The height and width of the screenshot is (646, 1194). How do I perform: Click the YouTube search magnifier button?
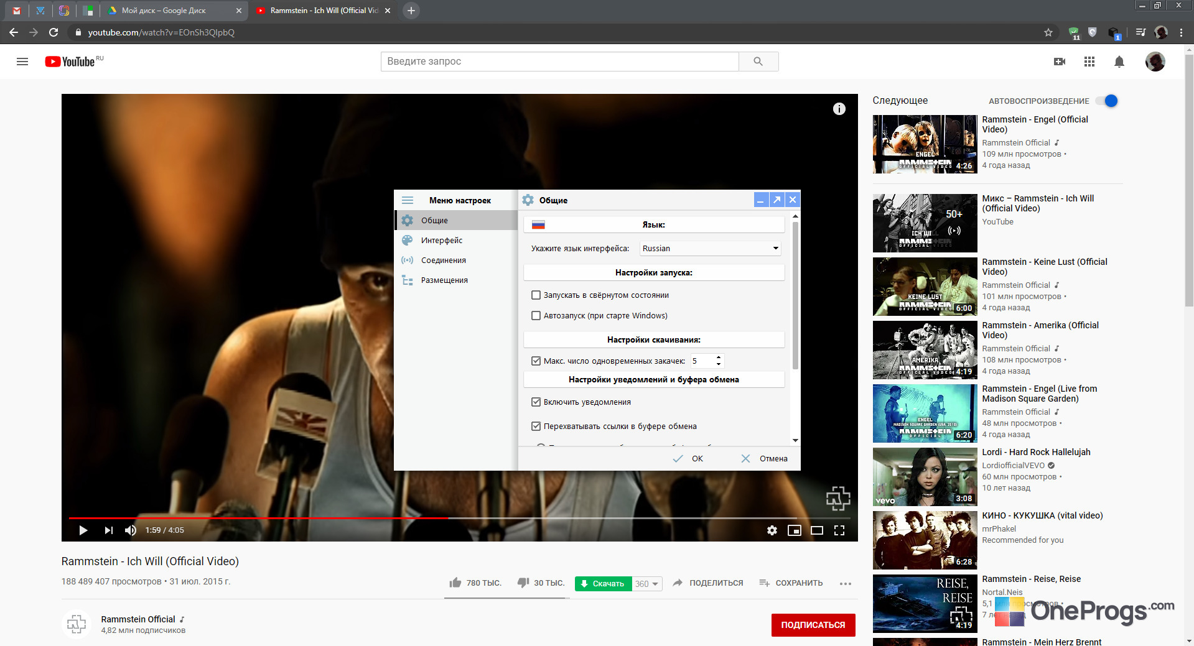click(x=758, y=62)
